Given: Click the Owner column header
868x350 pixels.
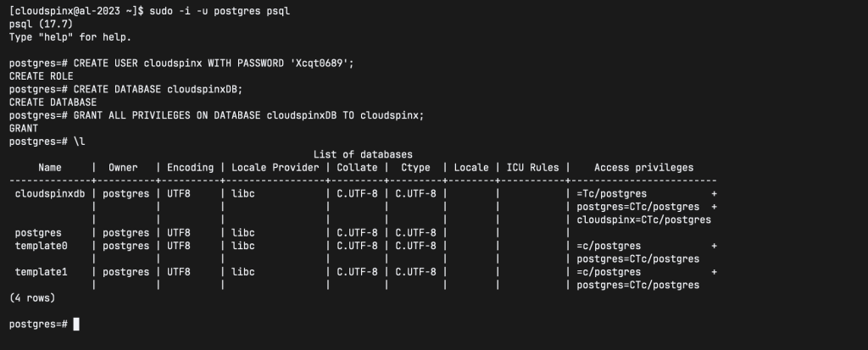Looking at the screenshot, I should (123, 168).
